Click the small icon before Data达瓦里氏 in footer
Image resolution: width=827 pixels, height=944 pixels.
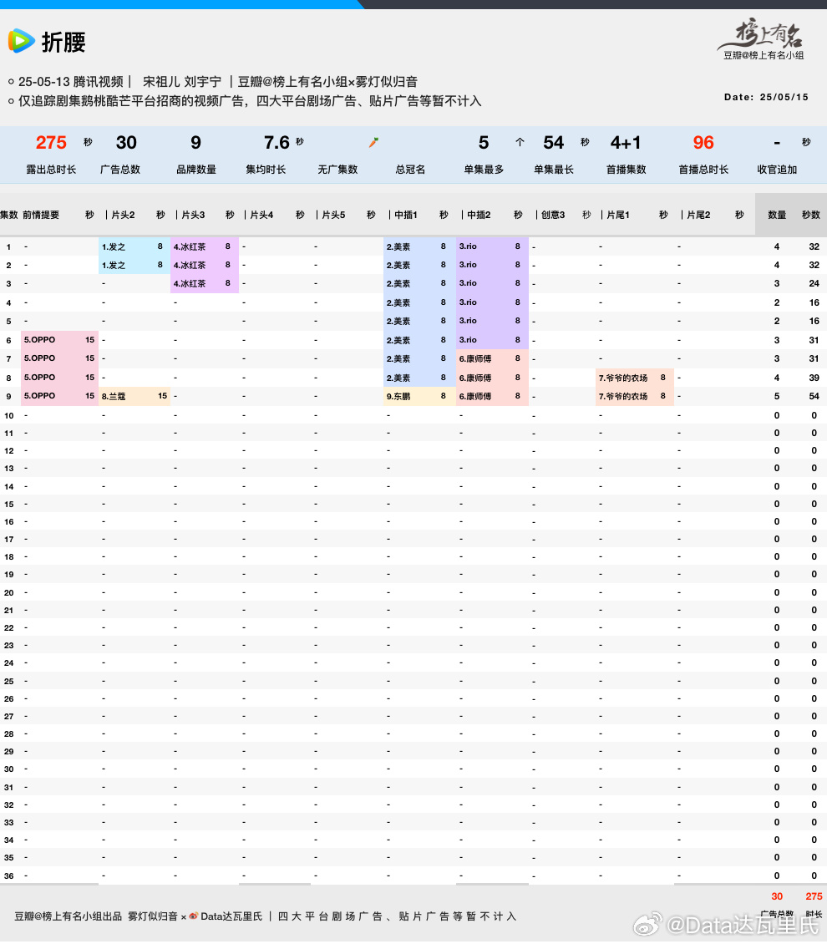[x=193, y=916]
